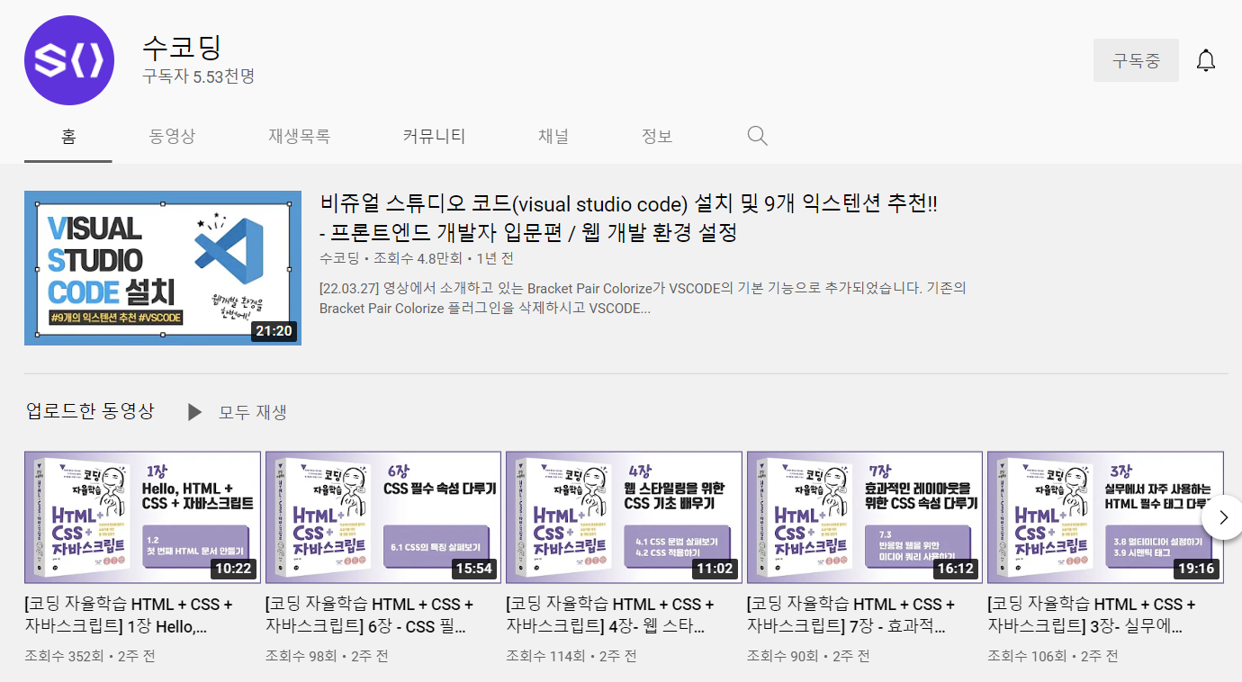Toggle the 구독중 subscription button
The height and width of the screenshot is (682, 1242).
[x=1136, y=61]
